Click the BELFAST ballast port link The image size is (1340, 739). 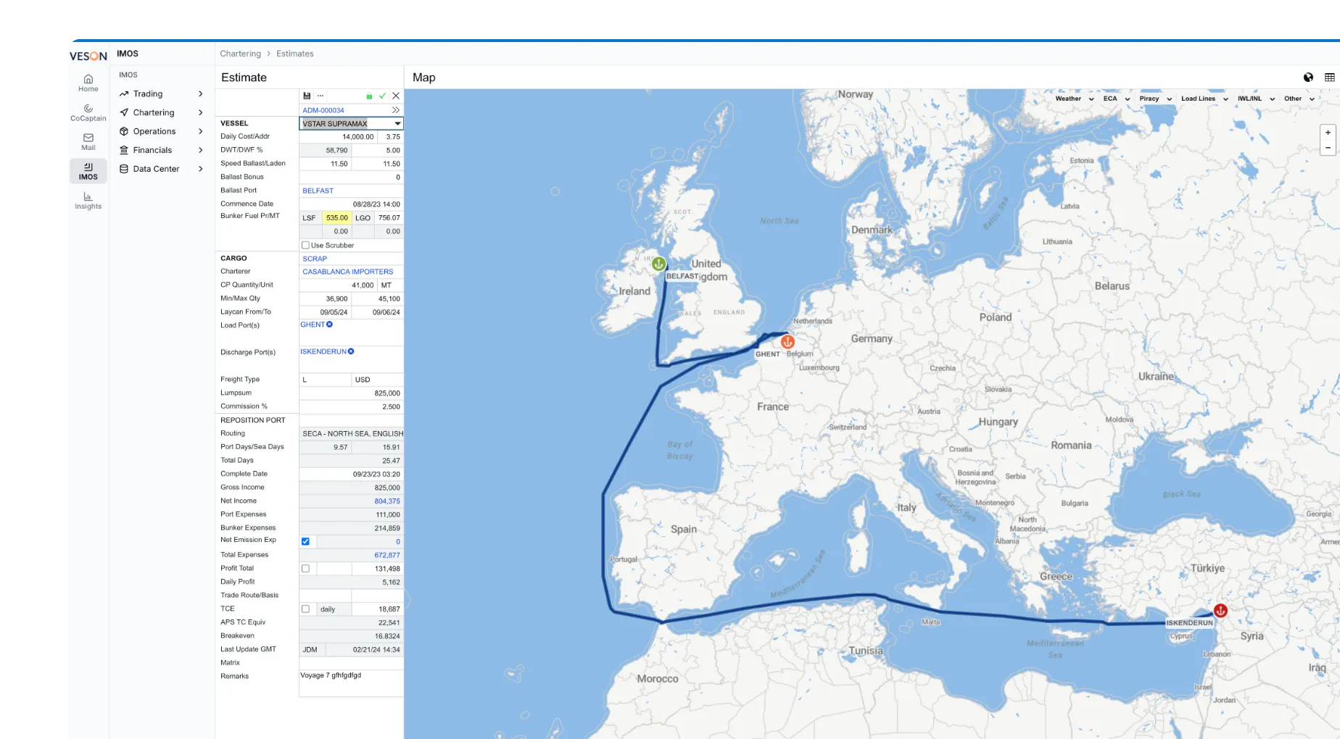[318, 191]
